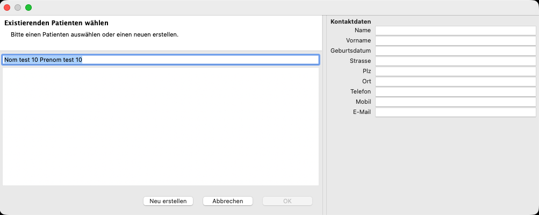
Task: Cancel the dialog with 'Abbrechen'
Action: 228,201
